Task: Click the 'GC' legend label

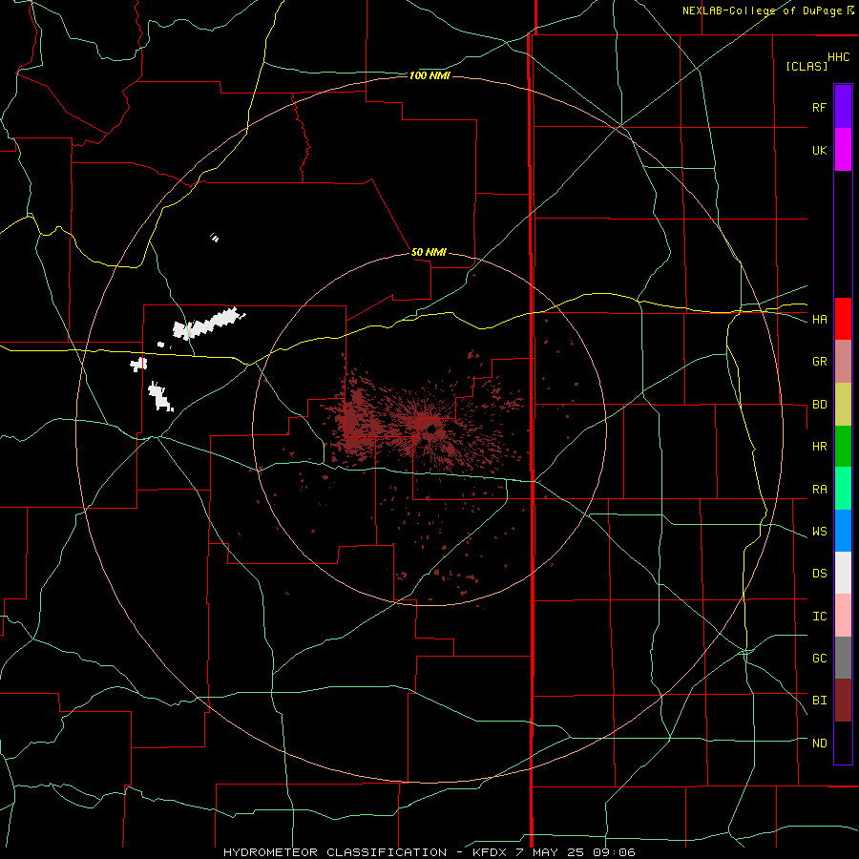Action: [819, 659]
